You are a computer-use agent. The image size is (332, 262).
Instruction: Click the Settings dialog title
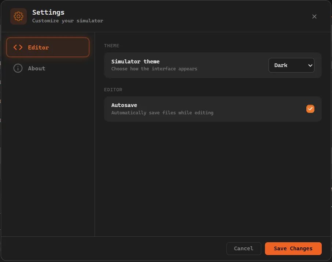click(48, 12)
